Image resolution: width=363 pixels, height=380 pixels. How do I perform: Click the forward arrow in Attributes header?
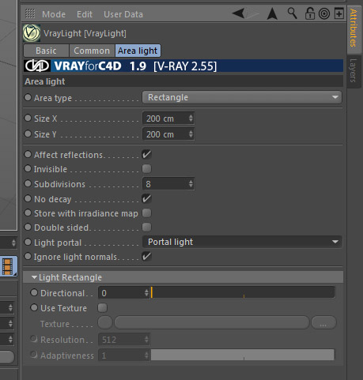coord(252,13)
